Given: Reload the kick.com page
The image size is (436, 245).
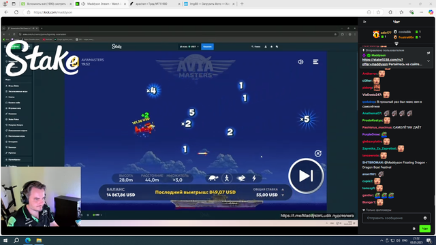Looking at the screenshot, I should (16, 12).
